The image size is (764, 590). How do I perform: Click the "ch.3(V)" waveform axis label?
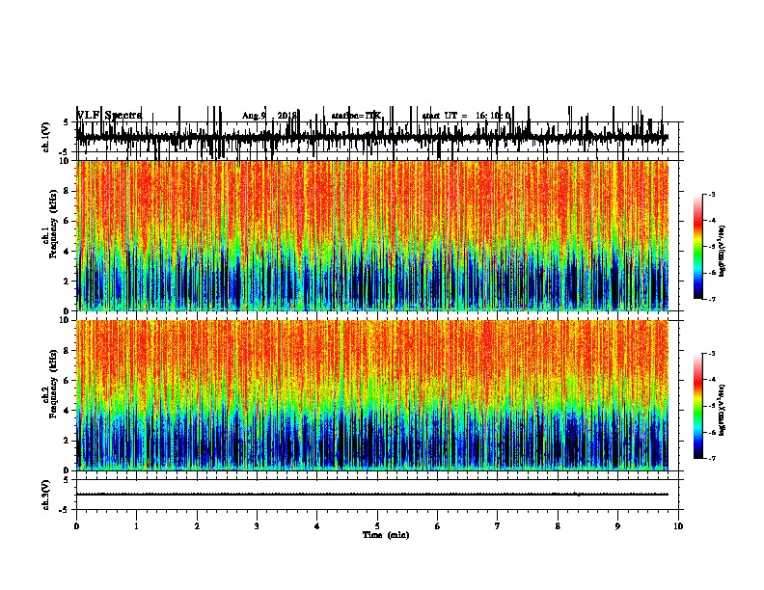46,495
